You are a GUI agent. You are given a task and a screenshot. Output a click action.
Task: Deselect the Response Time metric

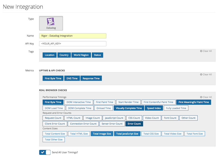coord(91,78)
